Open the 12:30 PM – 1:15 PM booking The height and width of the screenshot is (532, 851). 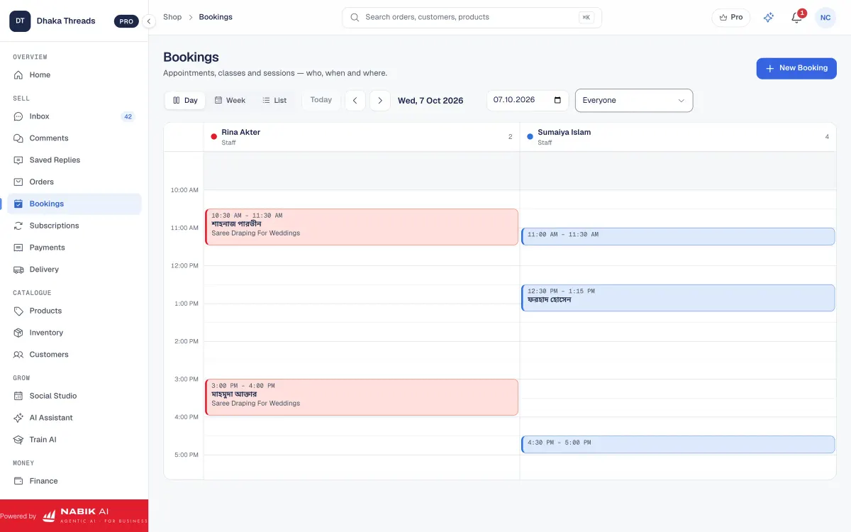coord(678,298)
